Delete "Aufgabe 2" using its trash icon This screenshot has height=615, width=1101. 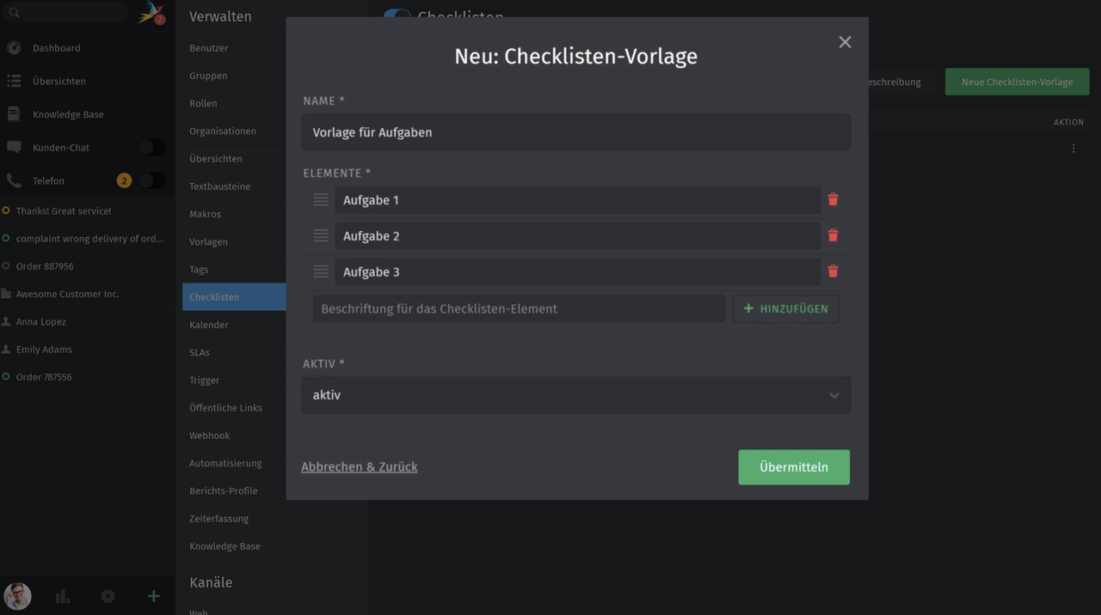[x=832, y=235]
